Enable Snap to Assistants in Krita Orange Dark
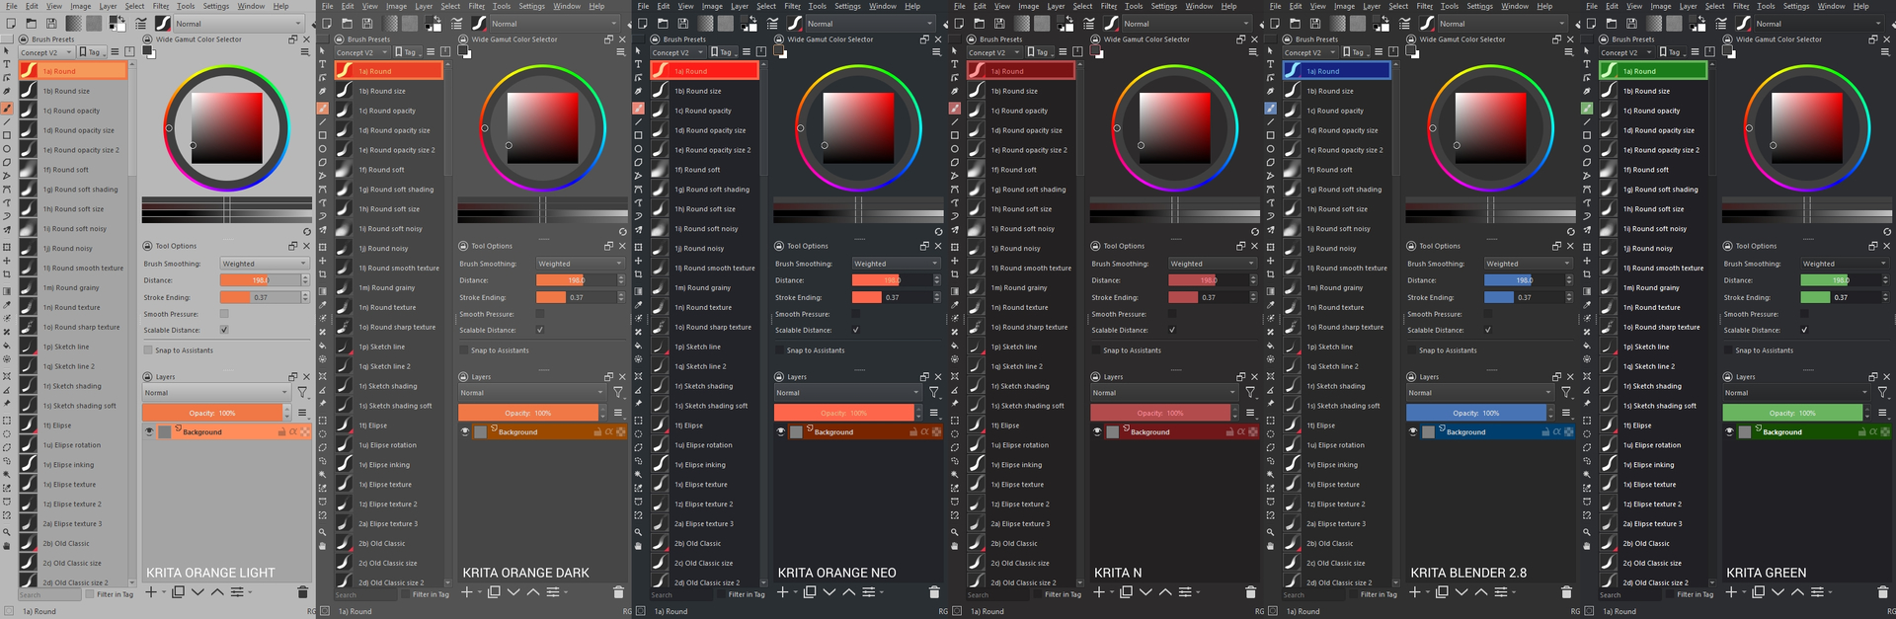The width and height of the screenshot is (1896, 619). (x=464, y=350)
